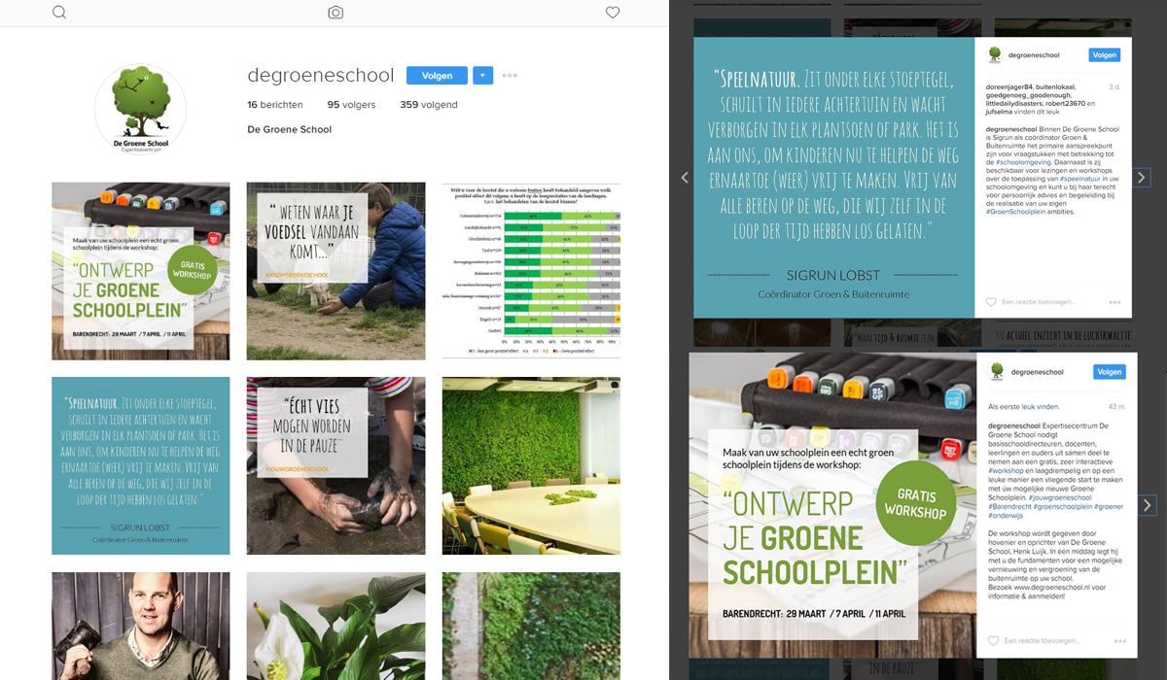Follow degroeneschool with the profile Volgen button
Image resolution: width=1167 pixels, height=680 pixels.
click(437, 76)
